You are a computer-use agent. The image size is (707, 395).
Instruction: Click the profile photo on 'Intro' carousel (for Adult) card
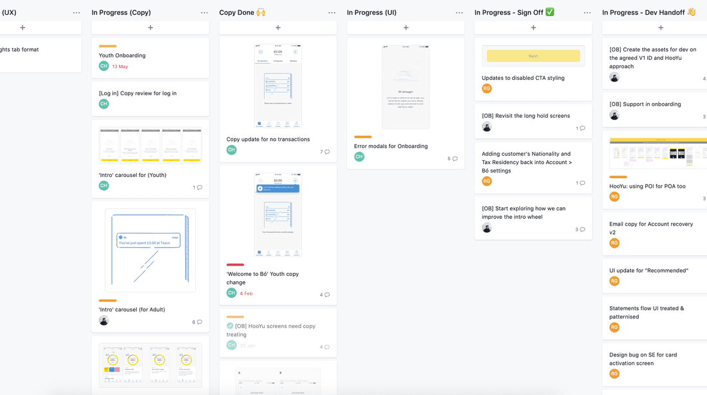(x=103, y=320)
